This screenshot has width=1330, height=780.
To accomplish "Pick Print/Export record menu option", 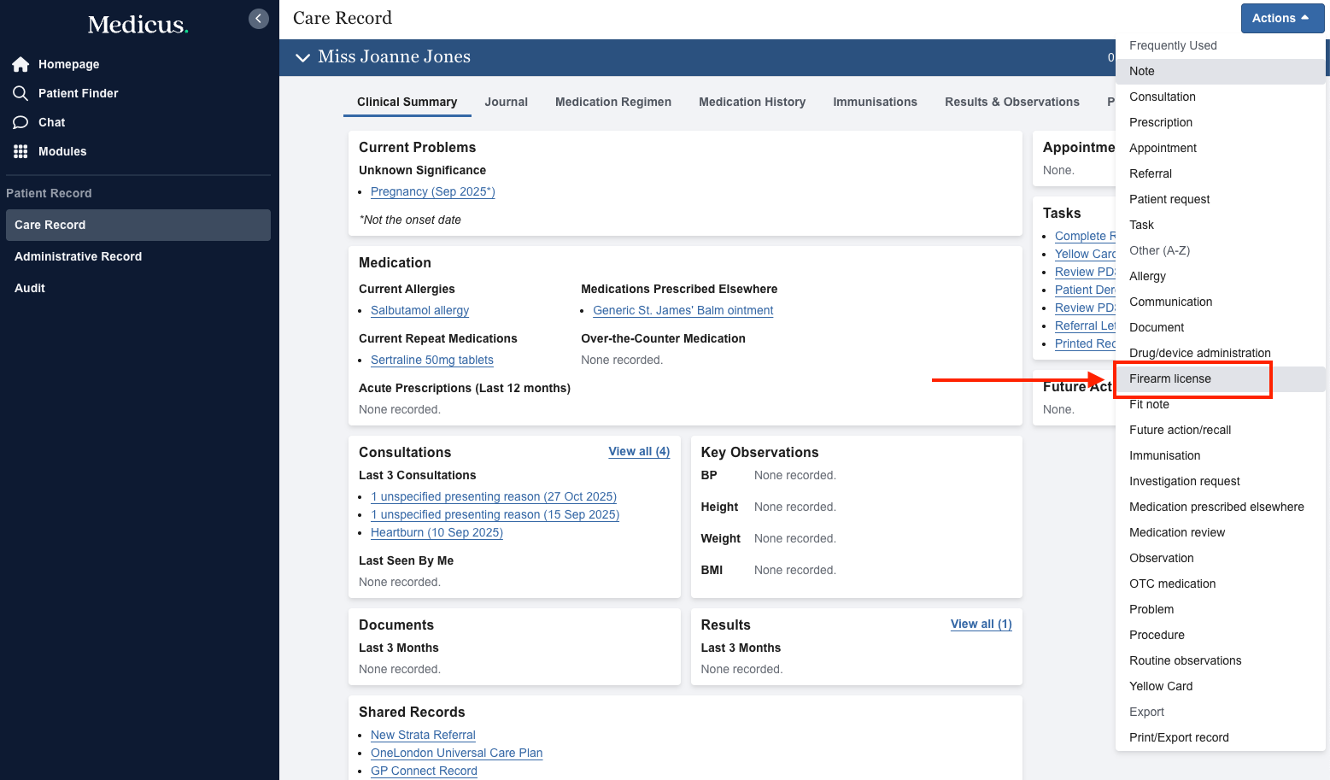I will [x=1178, y=737].
